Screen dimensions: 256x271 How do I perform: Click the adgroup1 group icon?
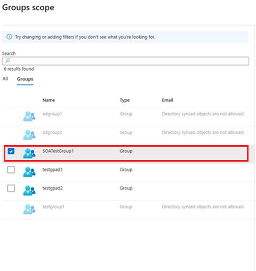29,116
